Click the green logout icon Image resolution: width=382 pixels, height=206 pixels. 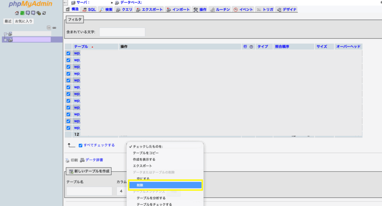(x=22, y=13)
